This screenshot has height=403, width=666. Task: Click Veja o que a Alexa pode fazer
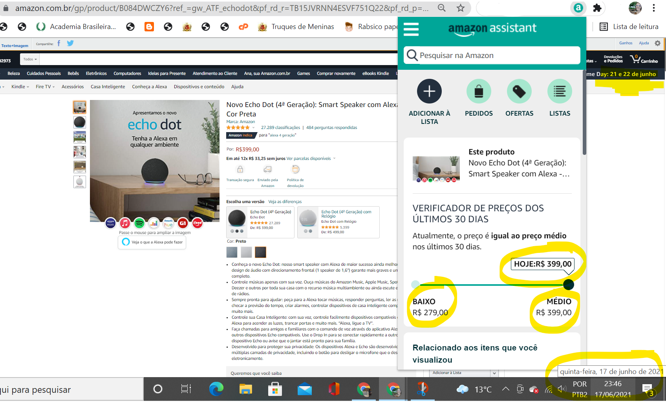click(x=152, y=242)
